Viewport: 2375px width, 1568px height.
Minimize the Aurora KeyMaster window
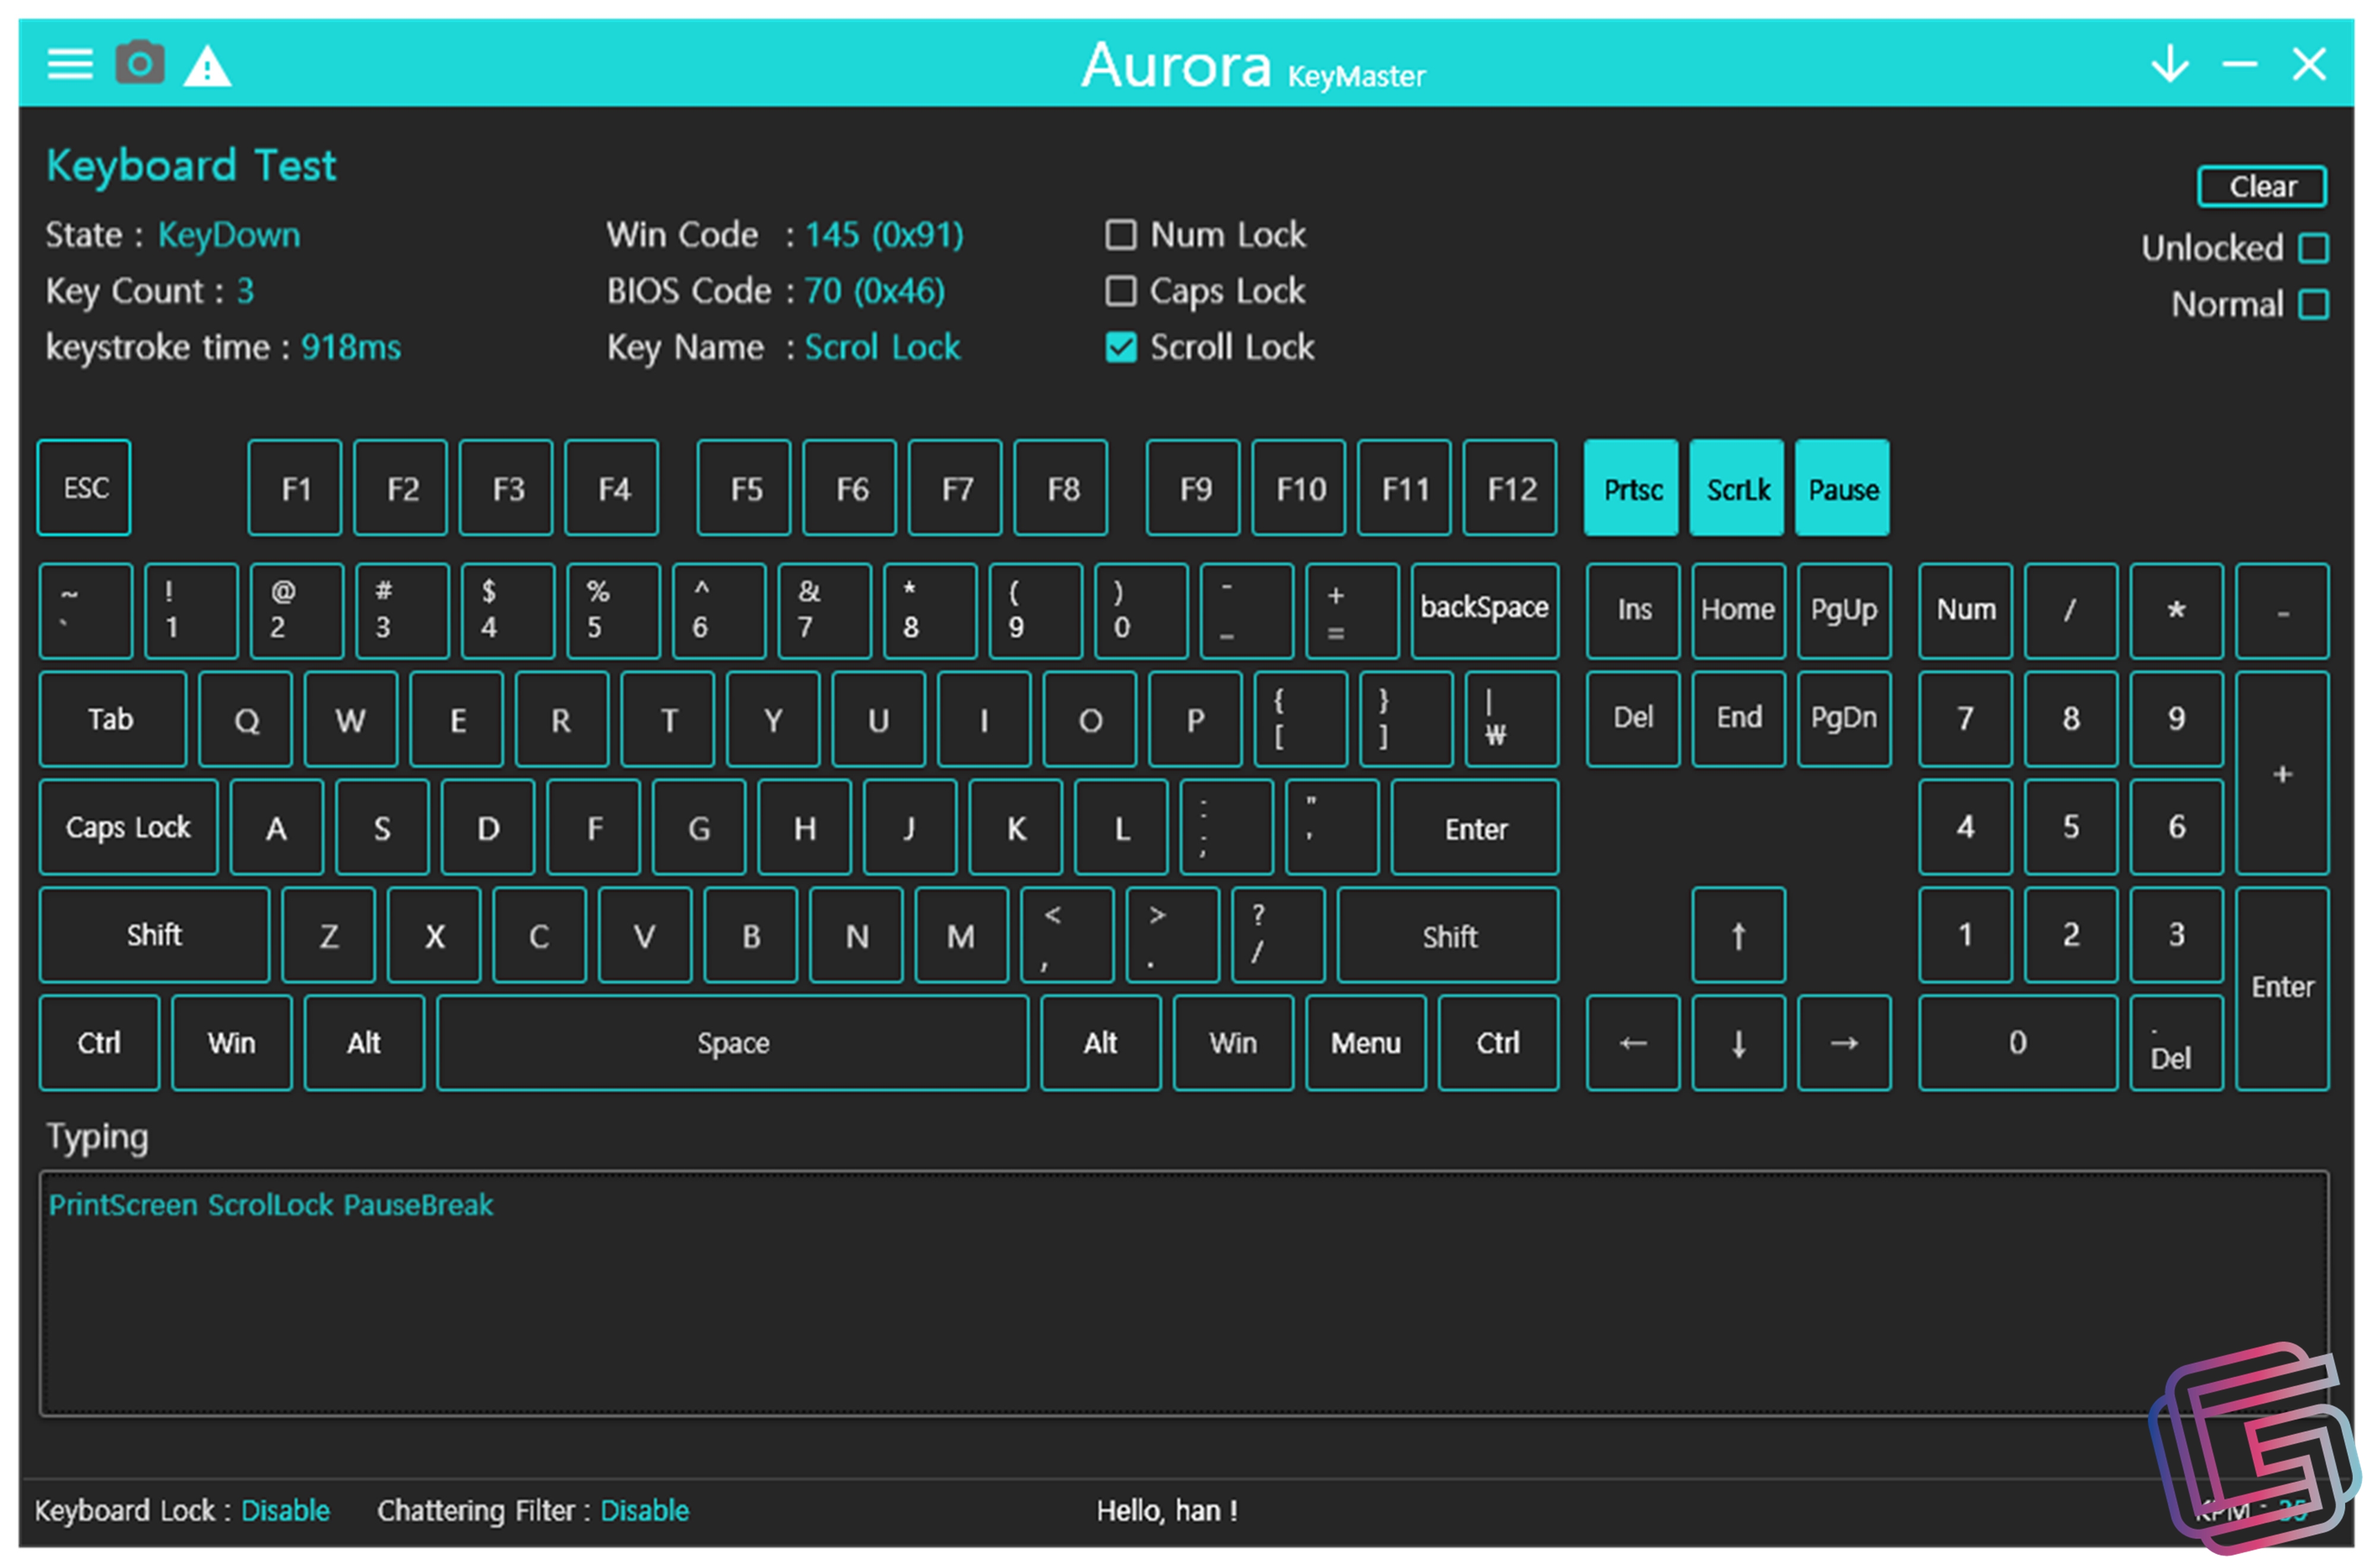coord(2239,65)
